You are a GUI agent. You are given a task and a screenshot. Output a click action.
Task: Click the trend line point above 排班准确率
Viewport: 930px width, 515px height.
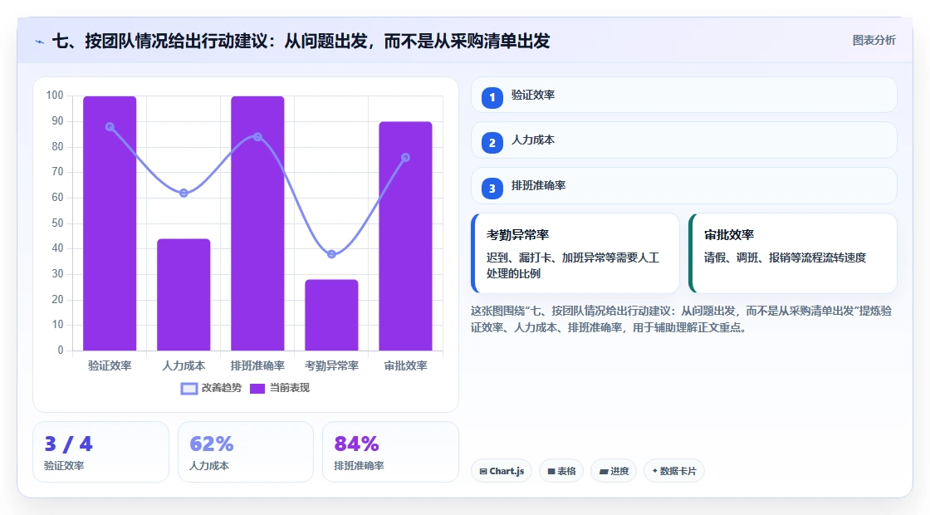pyautogui.click(x=257, y=137)
